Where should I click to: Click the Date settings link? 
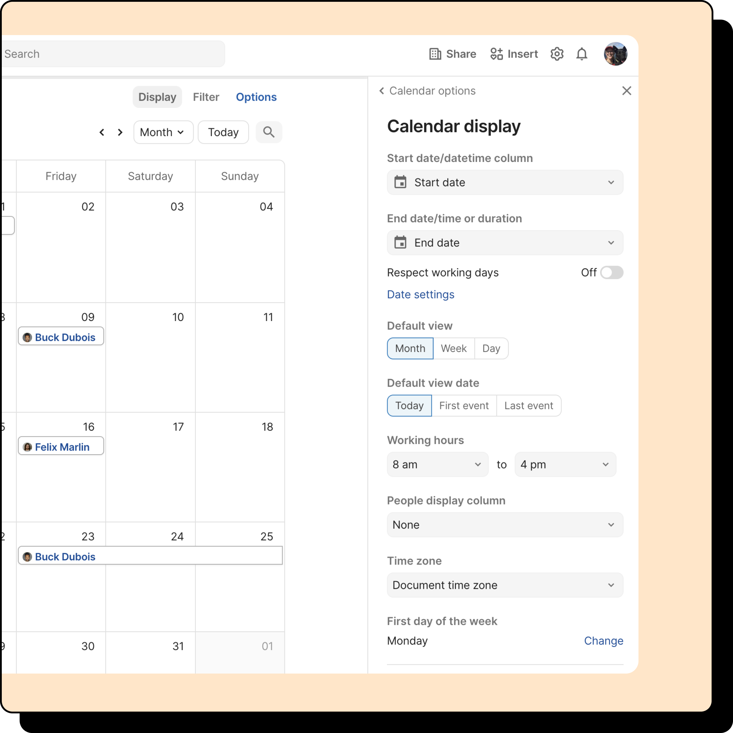point(420,294)
